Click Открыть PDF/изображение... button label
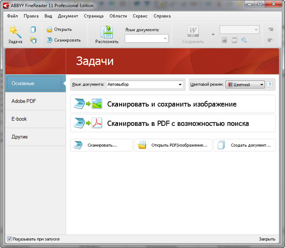Image resolution: width=285 pixels, height=248 pixels. click(179, 145)
